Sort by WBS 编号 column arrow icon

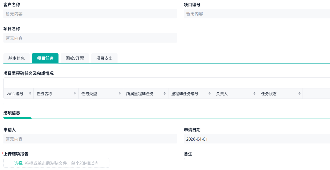pyautogui.click(x=30, y=94)
